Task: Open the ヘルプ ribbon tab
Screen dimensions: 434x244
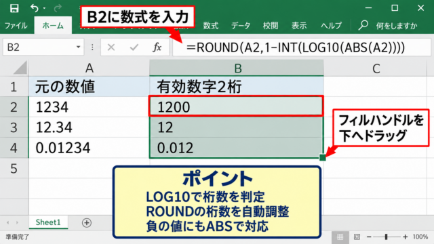Action: 331,26
